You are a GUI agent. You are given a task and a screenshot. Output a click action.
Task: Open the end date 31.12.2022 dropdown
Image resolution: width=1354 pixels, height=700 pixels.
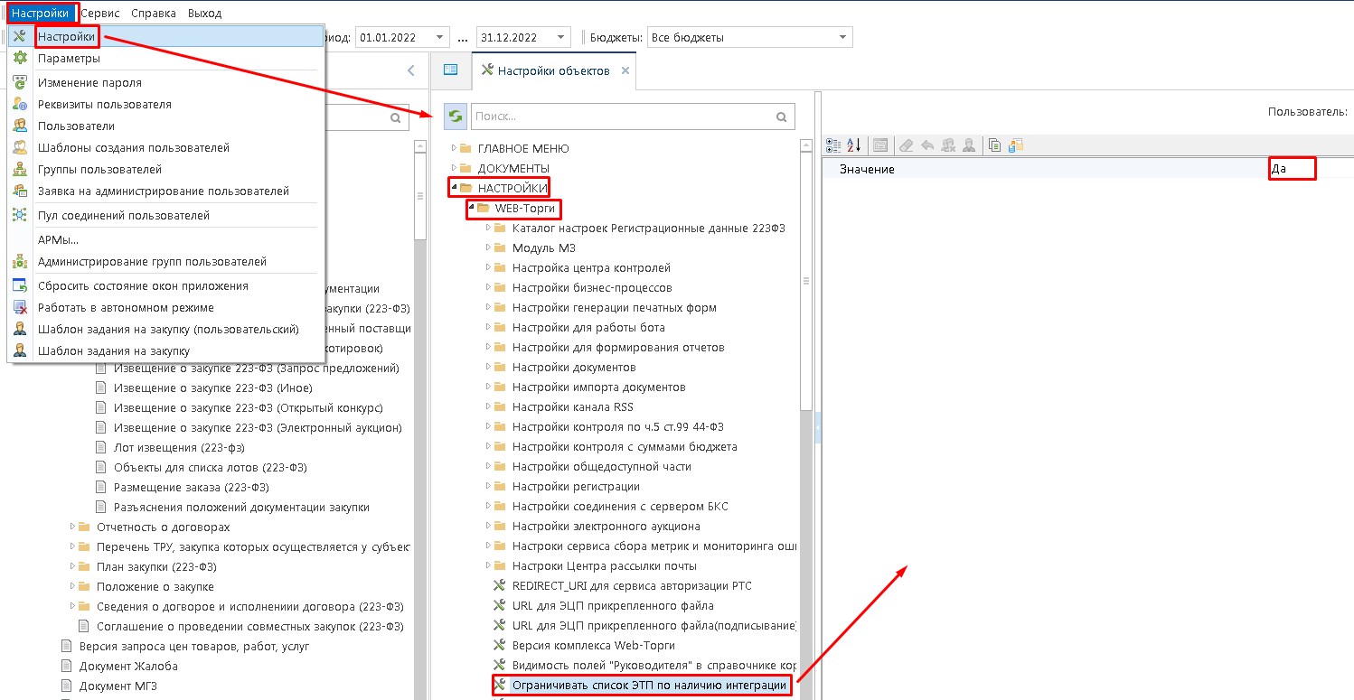click(562, 37)
